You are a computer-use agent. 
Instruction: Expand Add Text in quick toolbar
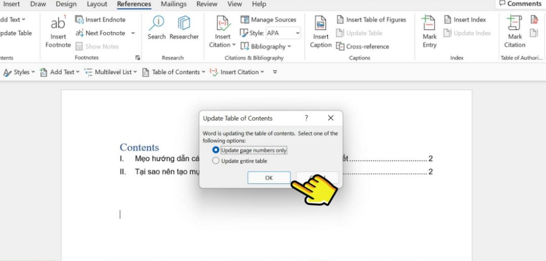click(x=60, y=72)
